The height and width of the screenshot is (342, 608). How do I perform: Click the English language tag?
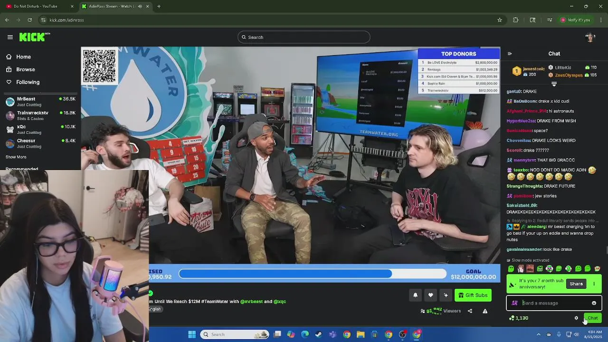[x=155, y=309]
